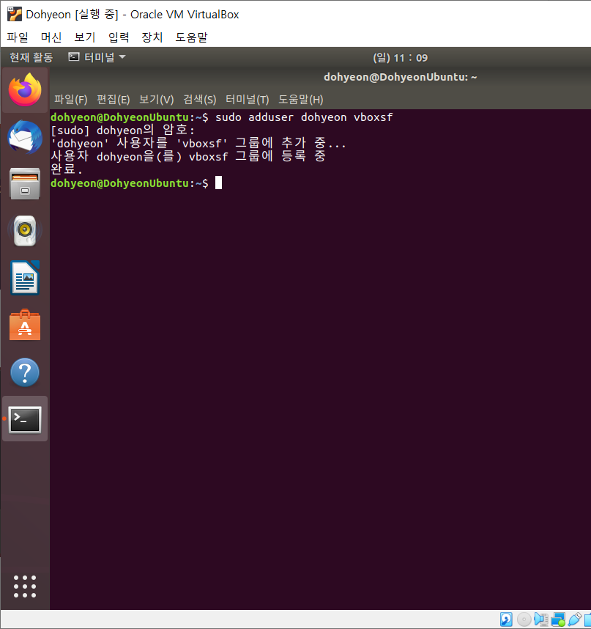Click terminal title dohyeon@DohyeonUbuntu: ~

click(x=401, y=77)
